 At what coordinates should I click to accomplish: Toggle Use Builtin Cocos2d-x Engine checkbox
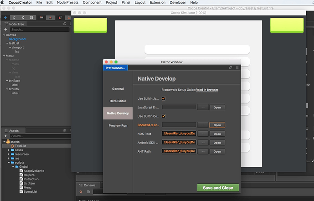[x=164, y=116]
